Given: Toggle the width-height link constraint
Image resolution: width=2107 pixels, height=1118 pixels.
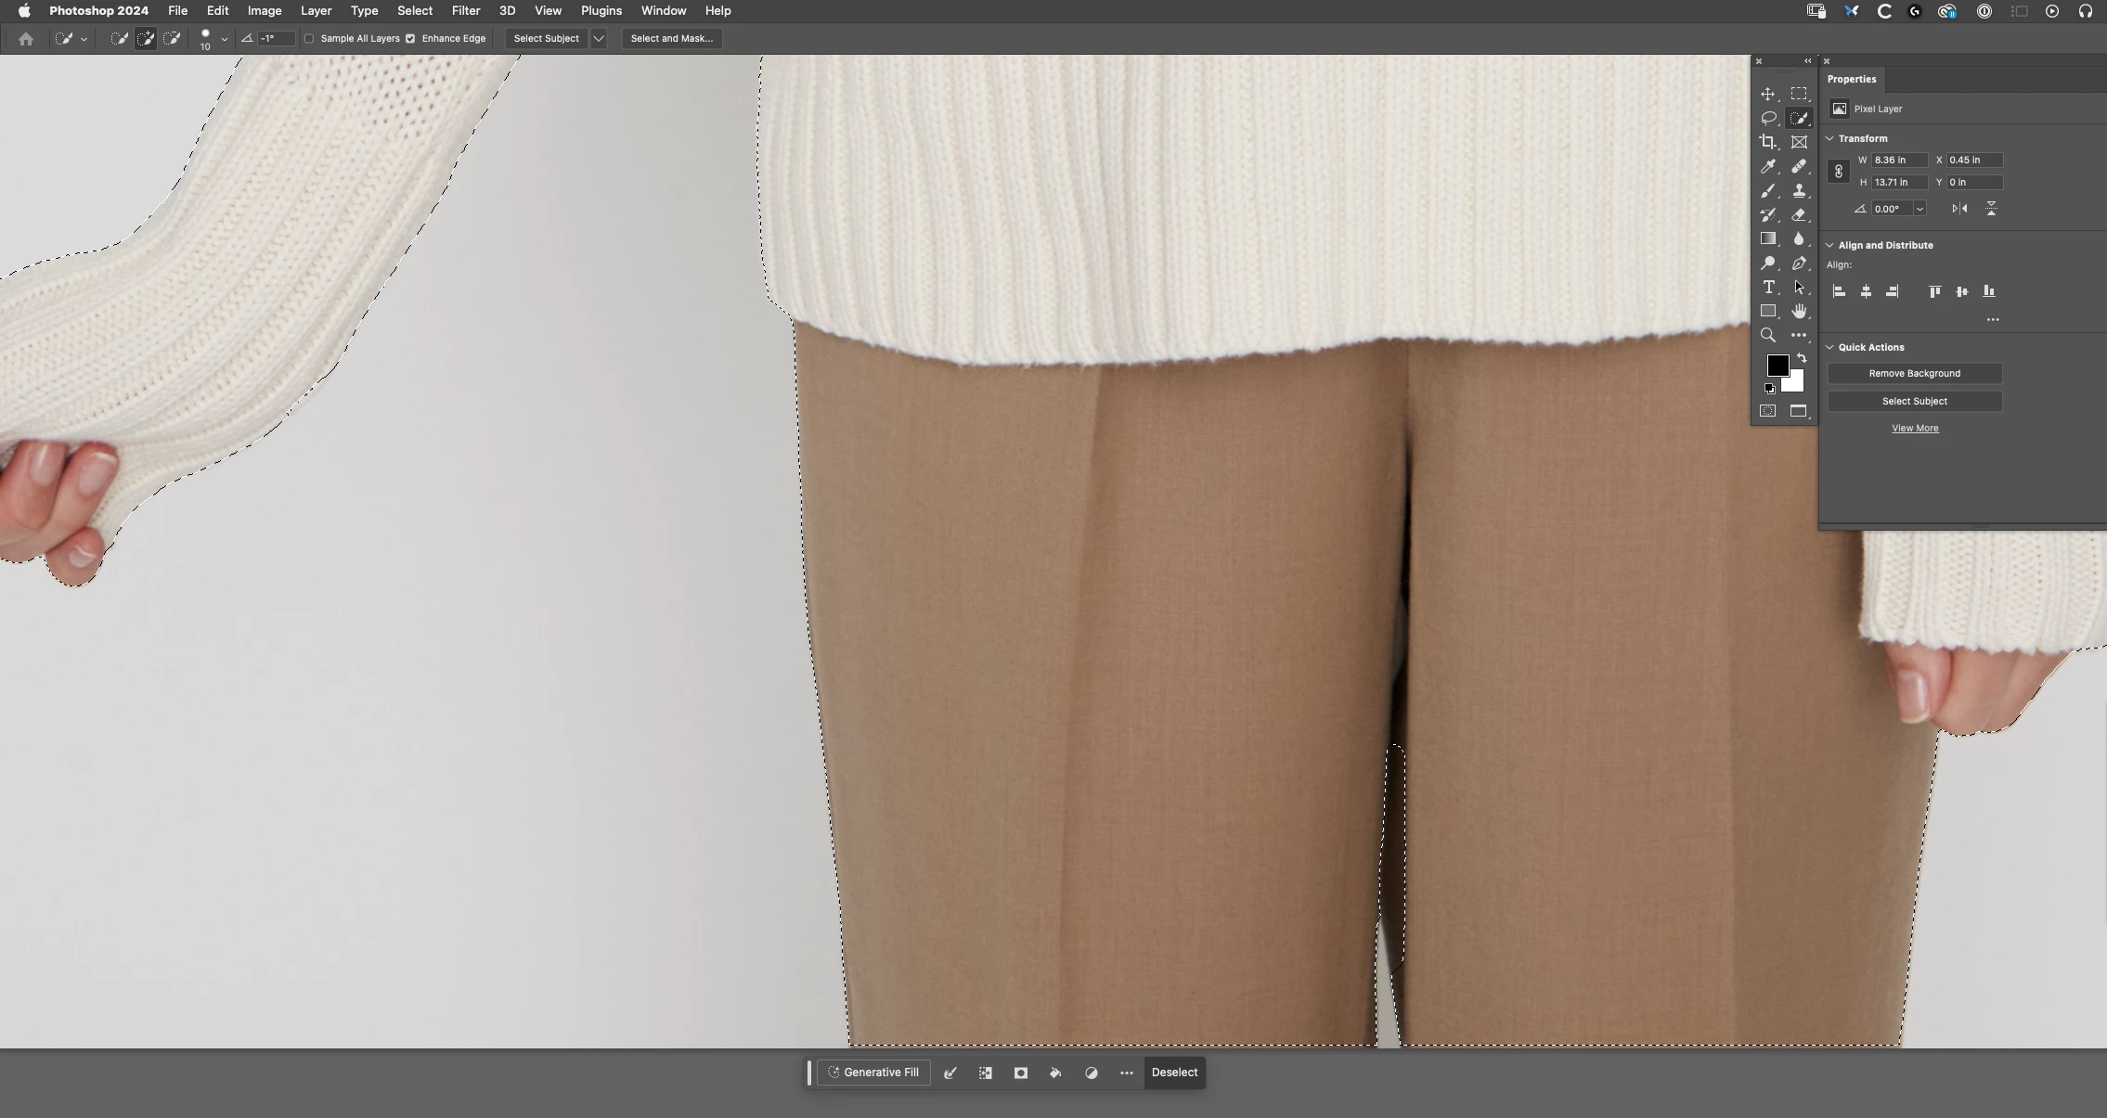Looking at the screenshot, I should 1839,172.
